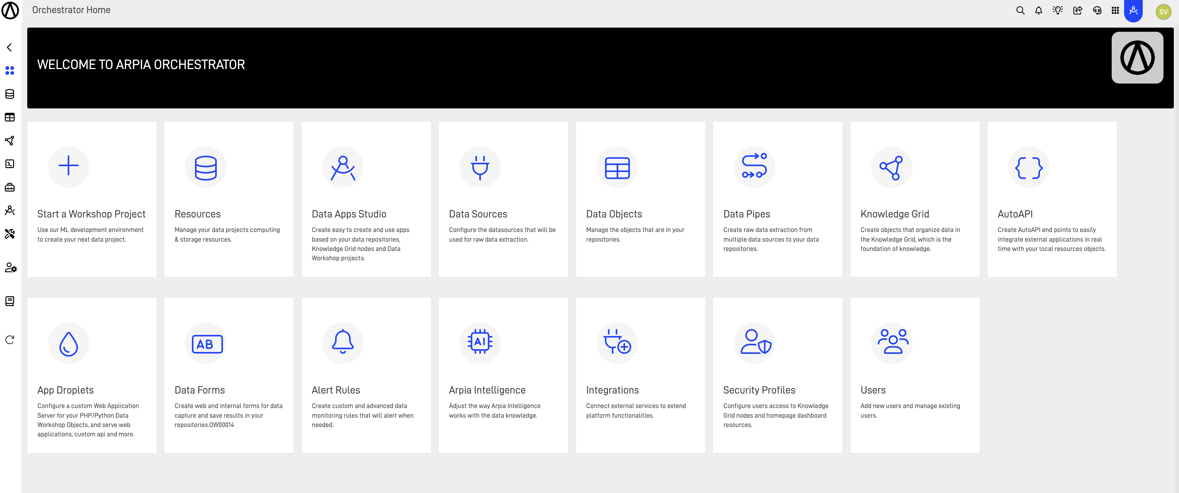
Task: Open the App Droplets card title
Action: [66, 390]
